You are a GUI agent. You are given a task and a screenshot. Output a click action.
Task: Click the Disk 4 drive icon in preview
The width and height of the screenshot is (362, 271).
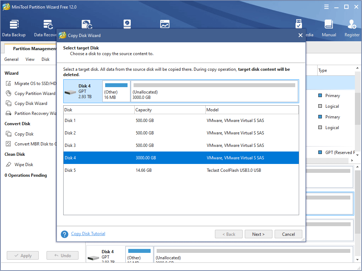(70, 92)
